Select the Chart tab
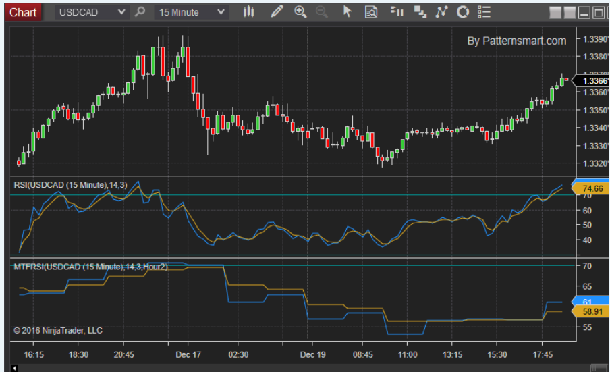The image size is (610, 372). point(24,11)
